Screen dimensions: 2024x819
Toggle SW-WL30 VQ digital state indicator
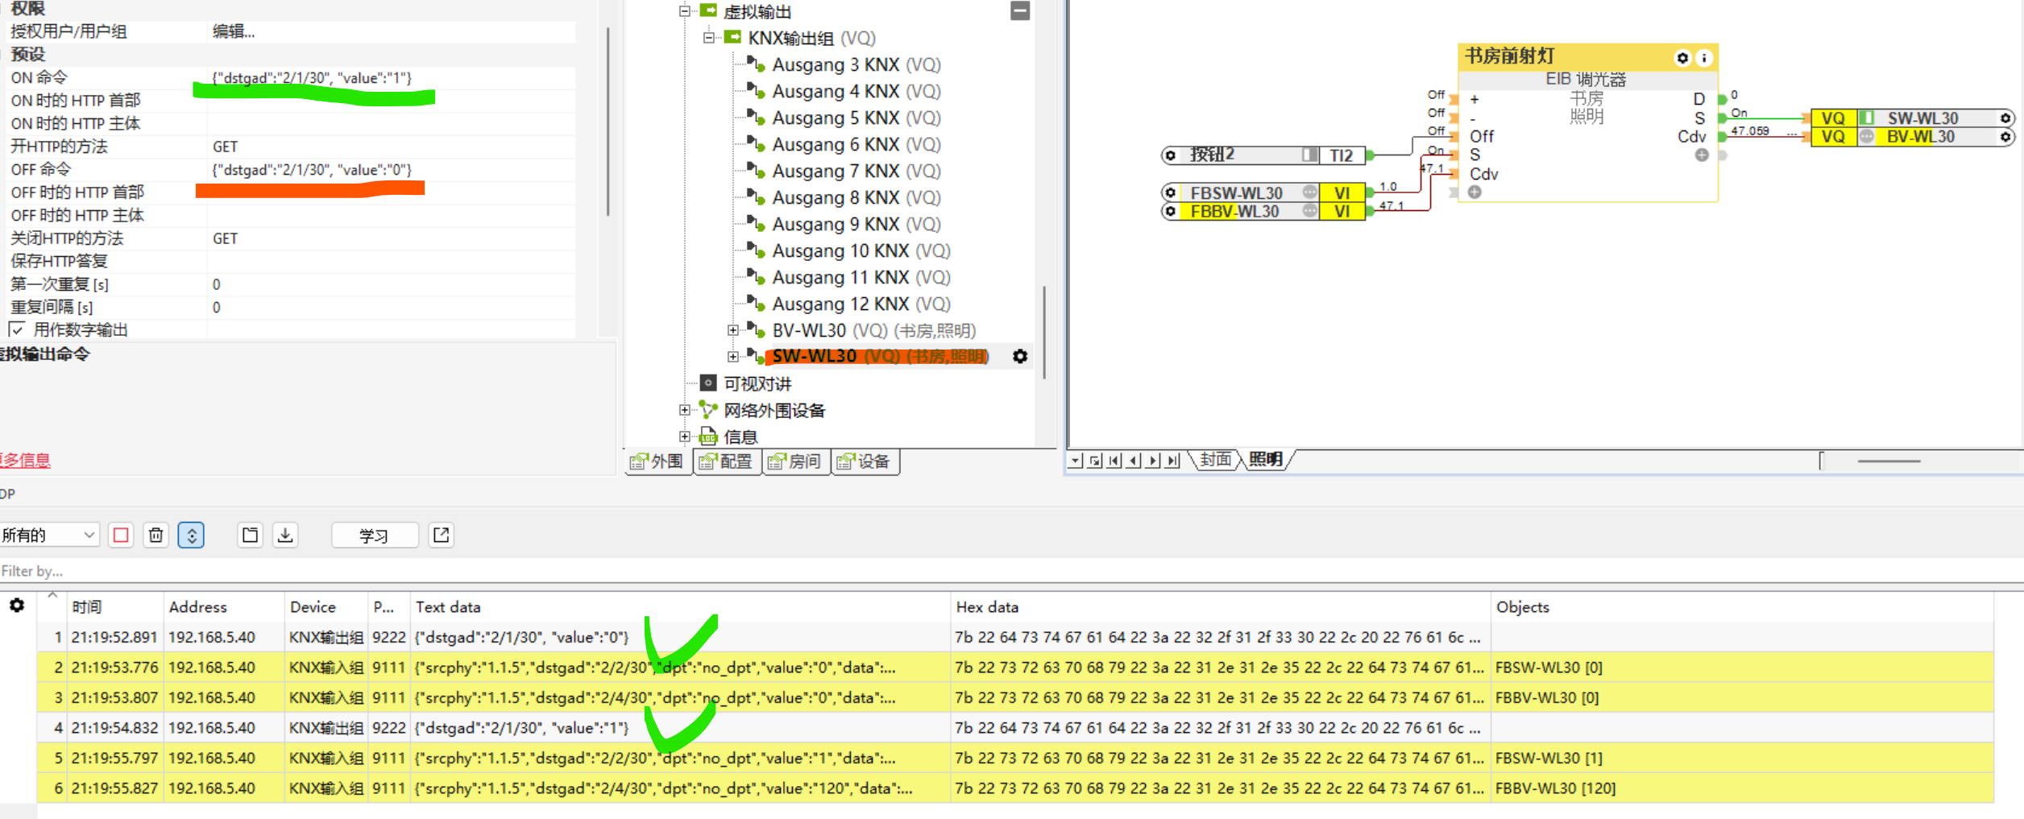click(x=1866, y=118)
